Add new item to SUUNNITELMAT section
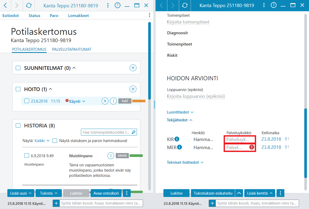Image resolution: width=309 pixels, height=209 pixels. coord(133,68)
